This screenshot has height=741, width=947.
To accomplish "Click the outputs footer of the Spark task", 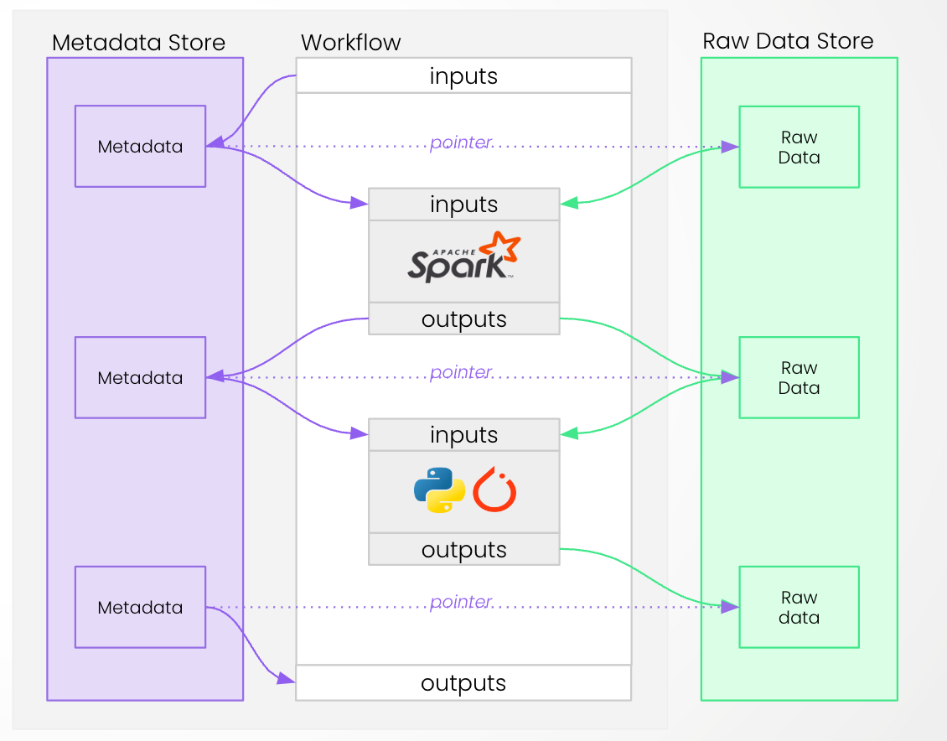I will [x=463, y=319].
